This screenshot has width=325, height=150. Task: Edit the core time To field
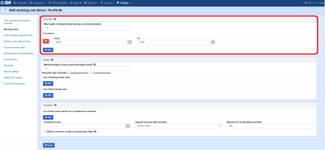(174, 42)
